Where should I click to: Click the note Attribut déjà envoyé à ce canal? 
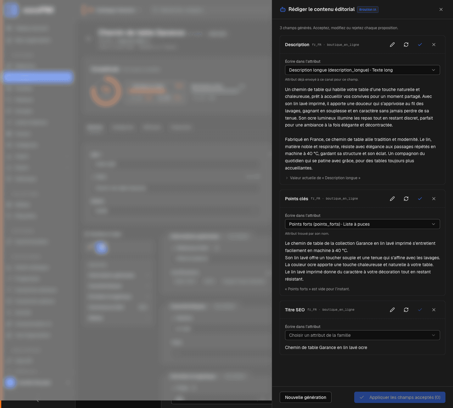[x=322, y=79]
